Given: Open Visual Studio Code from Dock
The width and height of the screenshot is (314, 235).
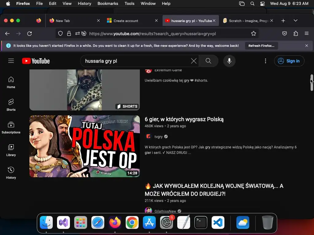Looking at the screenshot, I should point(218,222).
